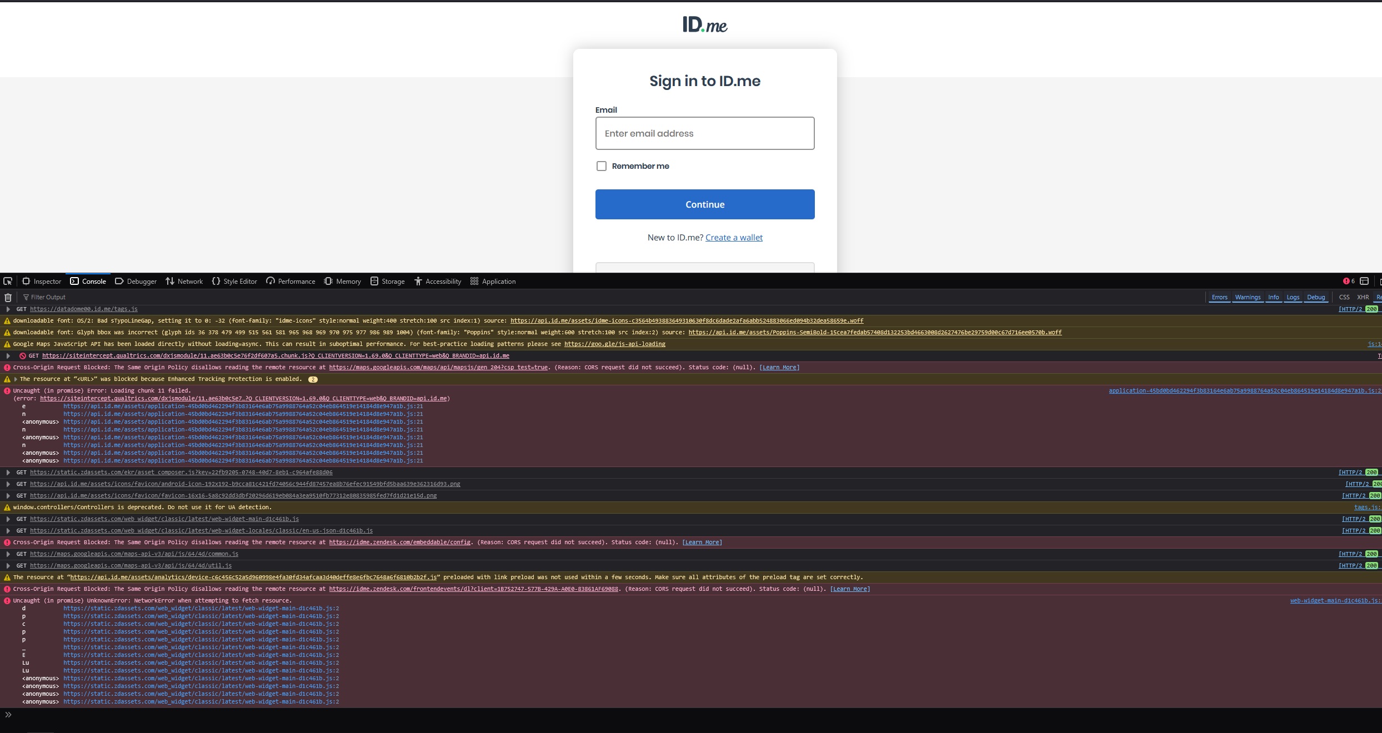Open the Inspector panel
This screenshot has height=733, width=1382.
point(42,281)
